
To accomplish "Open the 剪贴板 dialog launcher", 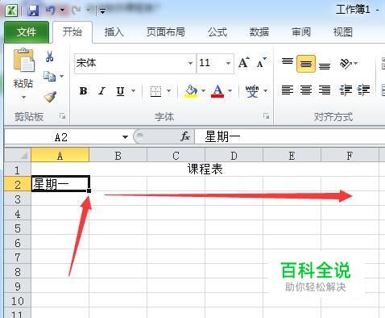I will pos(62,116).
